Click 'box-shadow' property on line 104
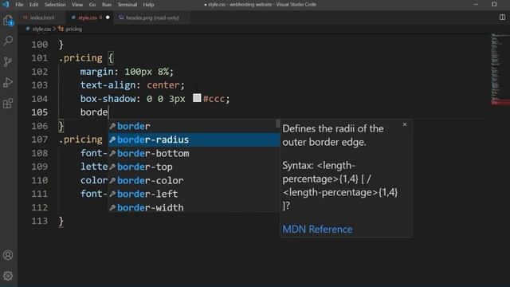Image resolution: width=510 pixels, height=287 pixels. tap(108, 99)
